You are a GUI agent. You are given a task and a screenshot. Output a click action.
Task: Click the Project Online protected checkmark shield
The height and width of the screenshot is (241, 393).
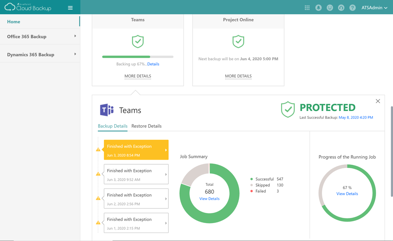pyautogui.click(x=238, y=41)
